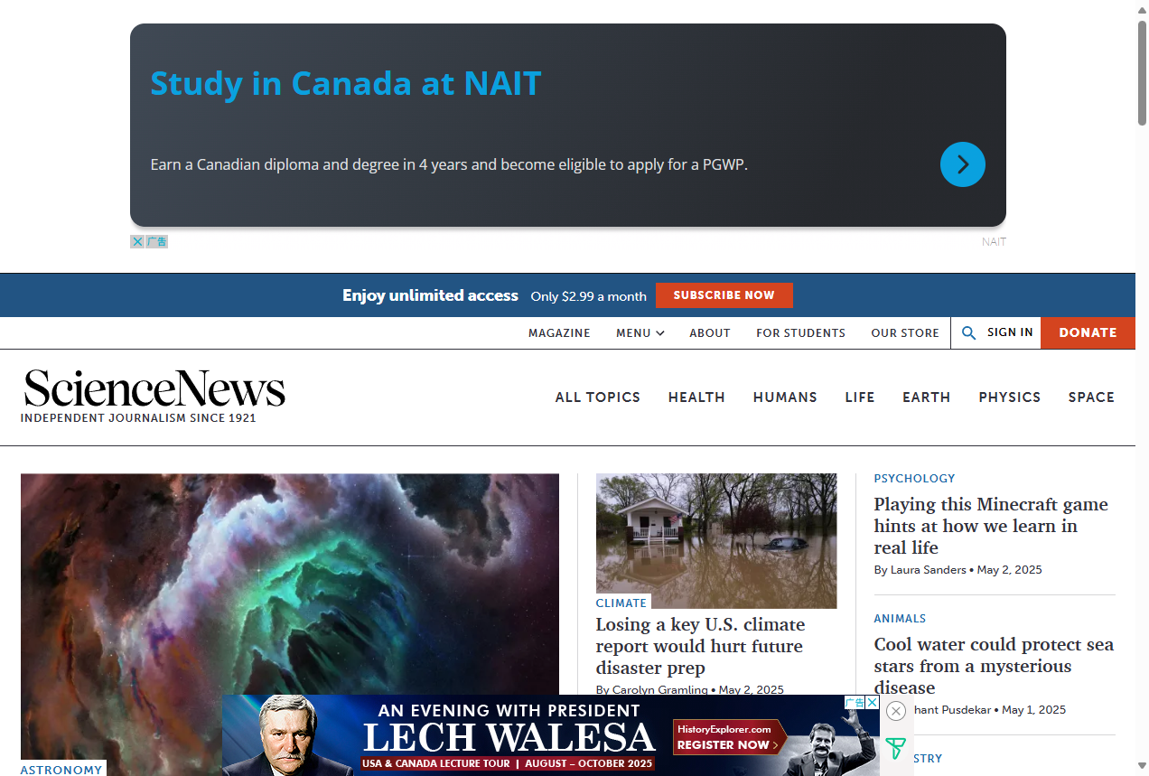Open the CLIMATE category label
1149x776 pixels.
pyautogui.click(x=621, y=603)
